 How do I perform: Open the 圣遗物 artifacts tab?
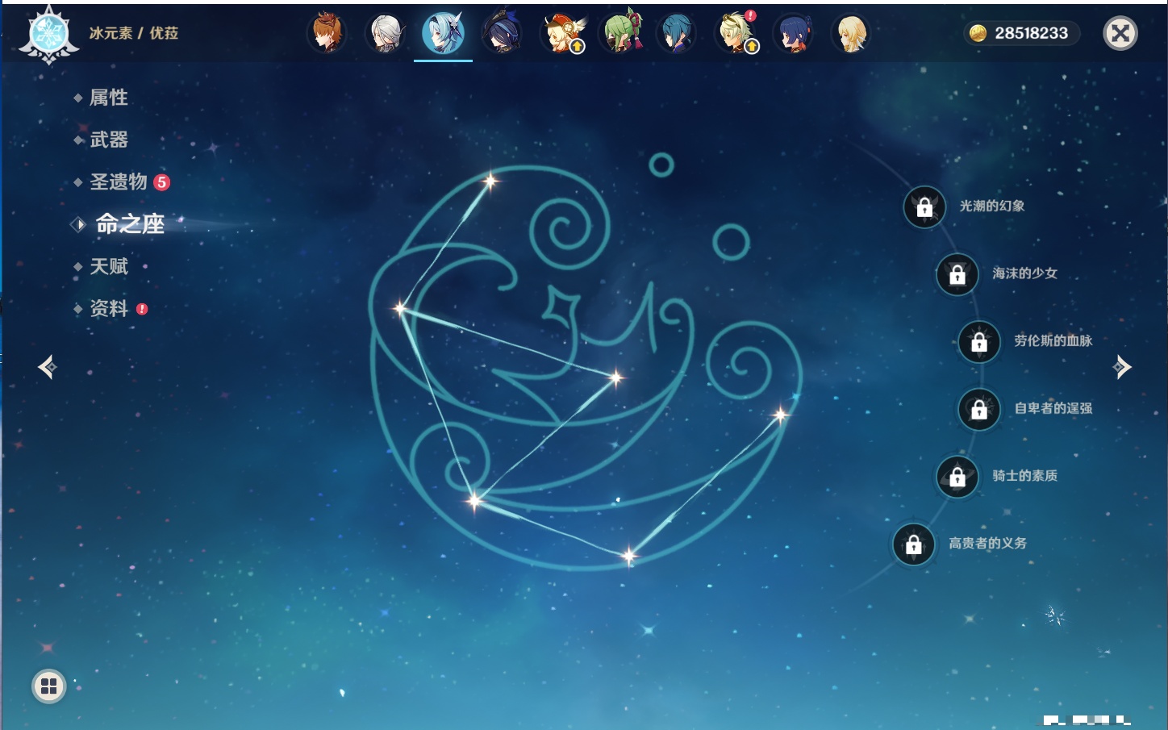[x=119, y=182]
